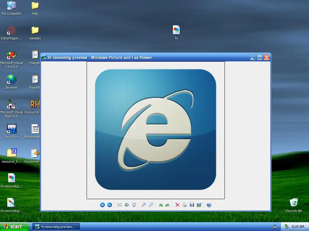Open the Start menu
The height and width of the screenshot is (231, 309).
[14, 226]
